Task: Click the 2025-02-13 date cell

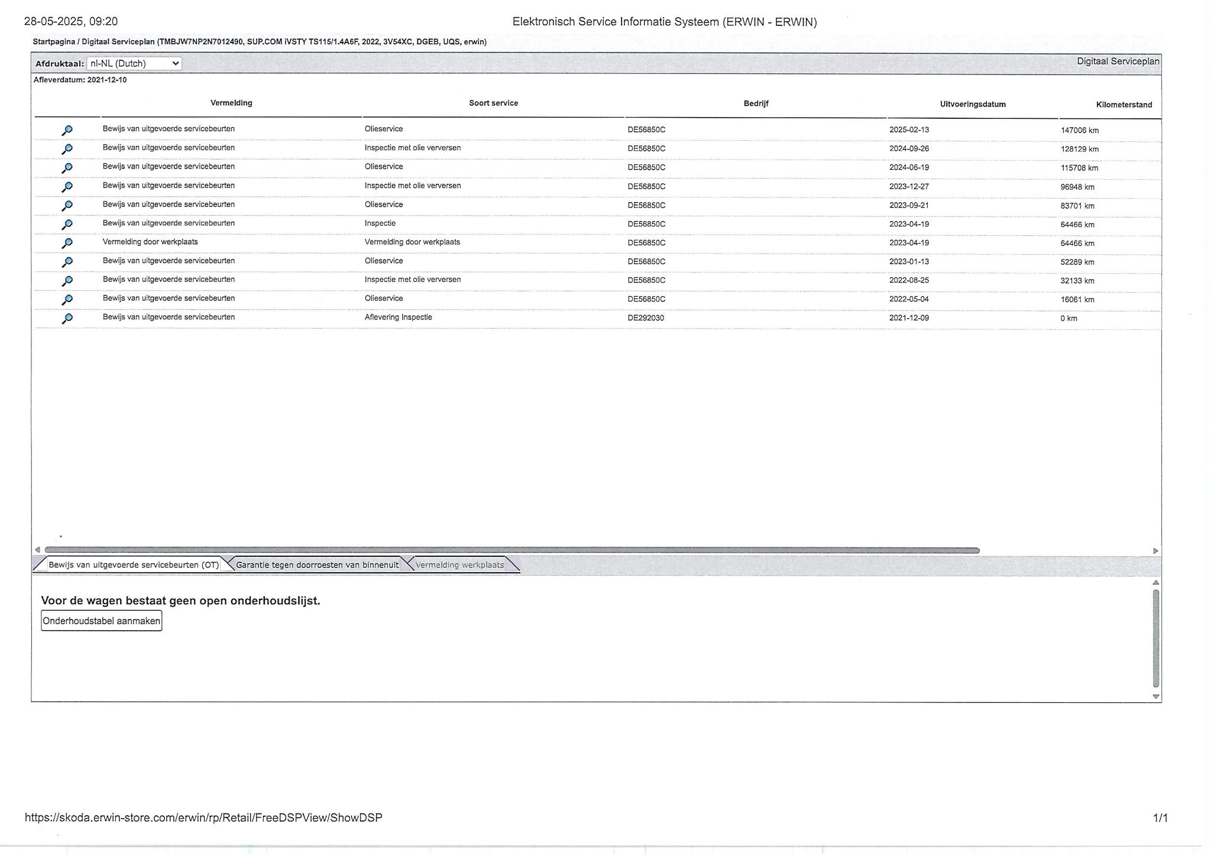Action: pos(909,129)
